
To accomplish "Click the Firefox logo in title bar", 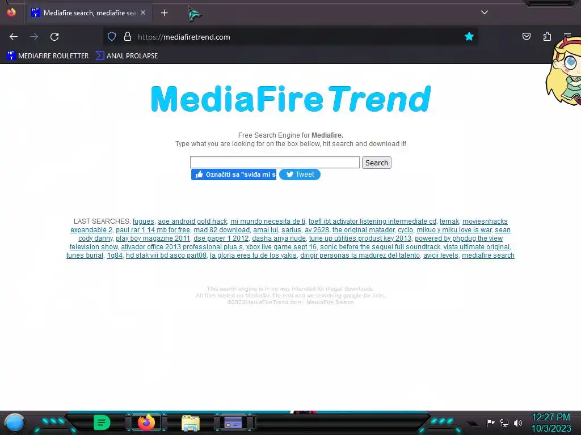I will [11, 12].
